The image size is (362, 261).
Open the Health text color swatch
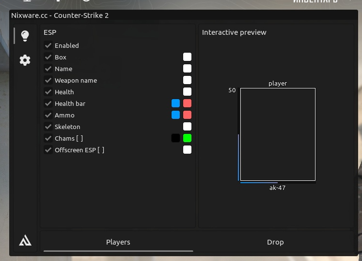tap(187, 92)
